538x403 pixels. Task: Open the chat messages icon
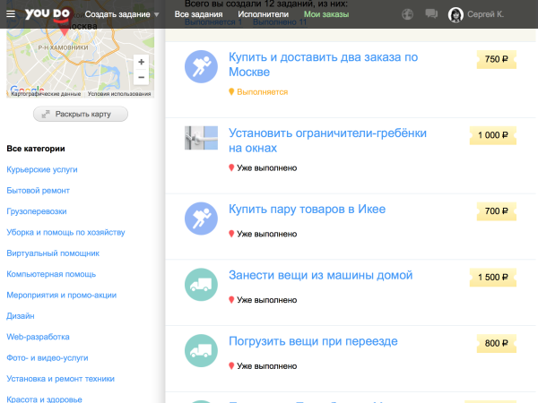(x=431, y=14)
